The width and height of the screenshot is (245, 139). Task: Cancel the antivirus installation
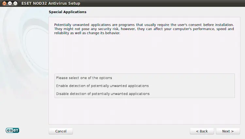point(61,131)
